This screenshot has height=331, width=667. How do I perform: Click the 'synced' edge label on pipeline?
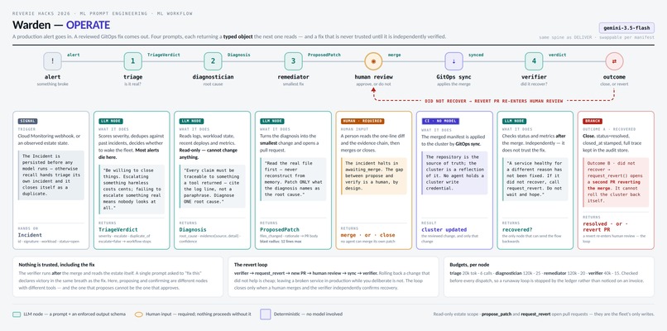pos(476,55)
